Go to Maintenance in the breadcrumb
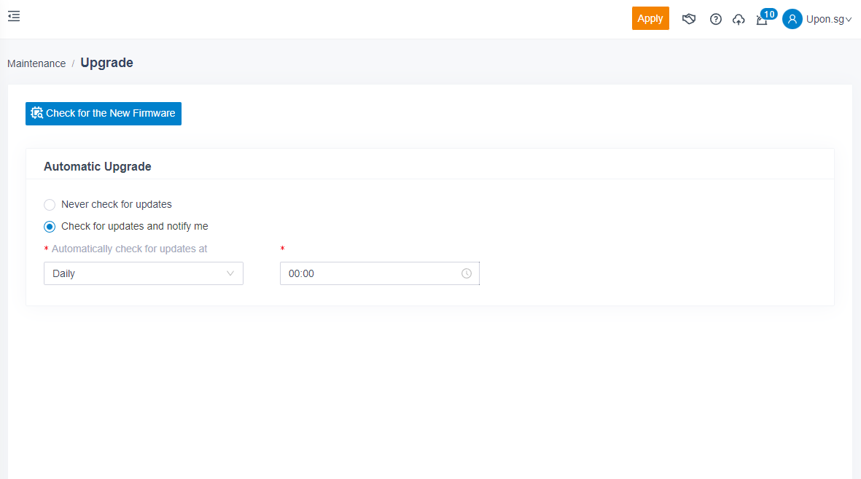 (x=36, y=63)
